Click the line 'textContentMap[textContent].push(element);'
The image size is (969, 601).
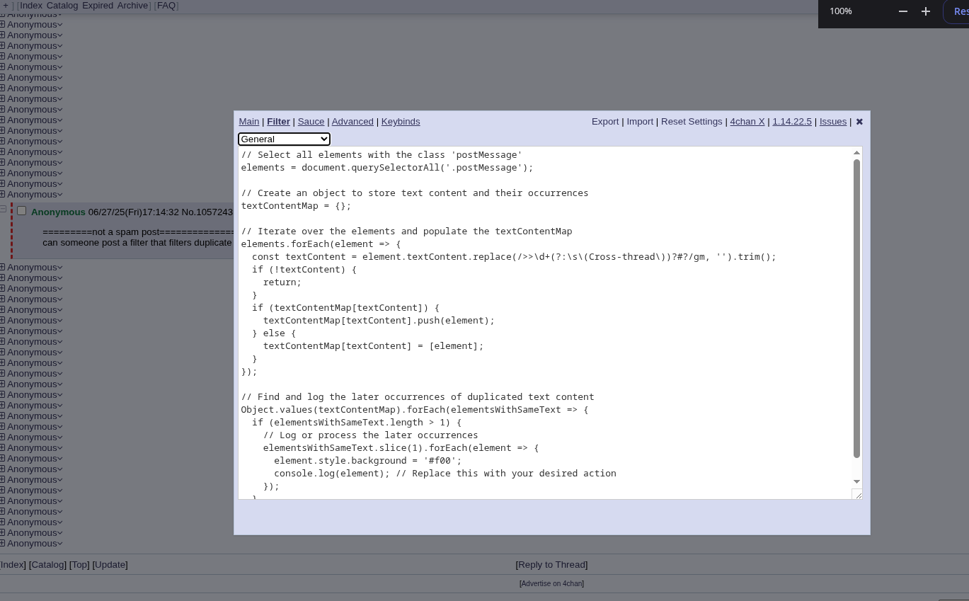[x=379, y=321]
